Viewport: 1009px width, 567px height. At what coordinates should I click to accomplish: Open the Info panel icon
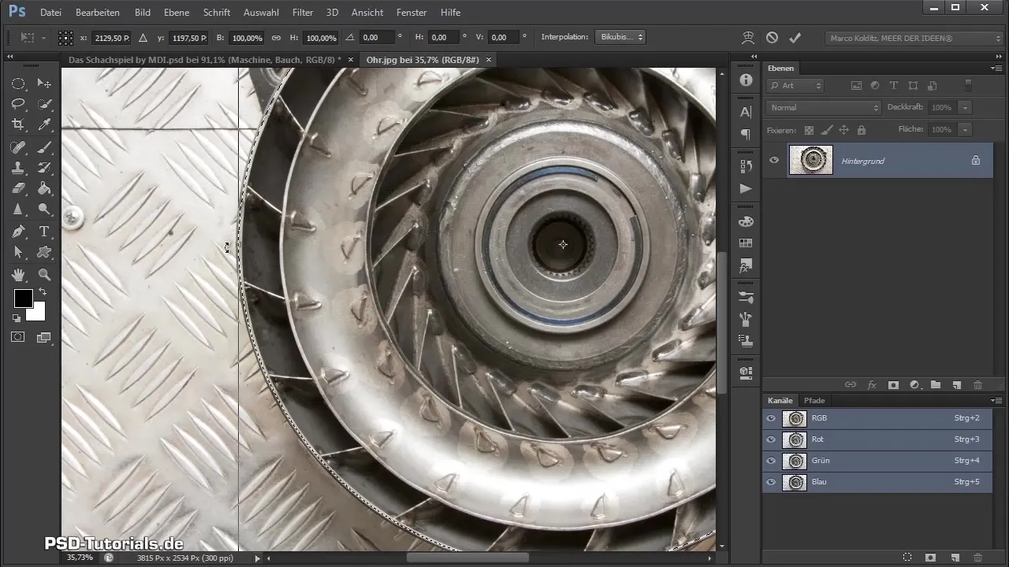746,80
